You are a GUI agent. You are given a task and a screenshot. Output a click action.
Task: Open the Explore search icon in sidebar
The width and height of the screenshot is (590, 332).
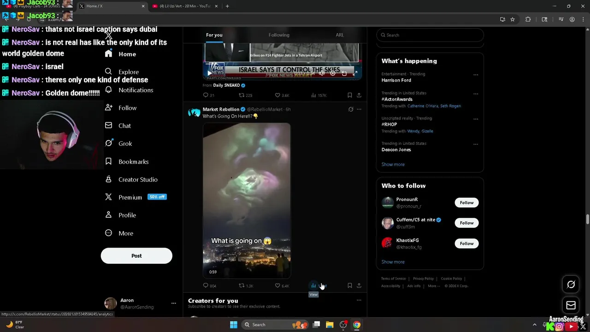point(108,71)
